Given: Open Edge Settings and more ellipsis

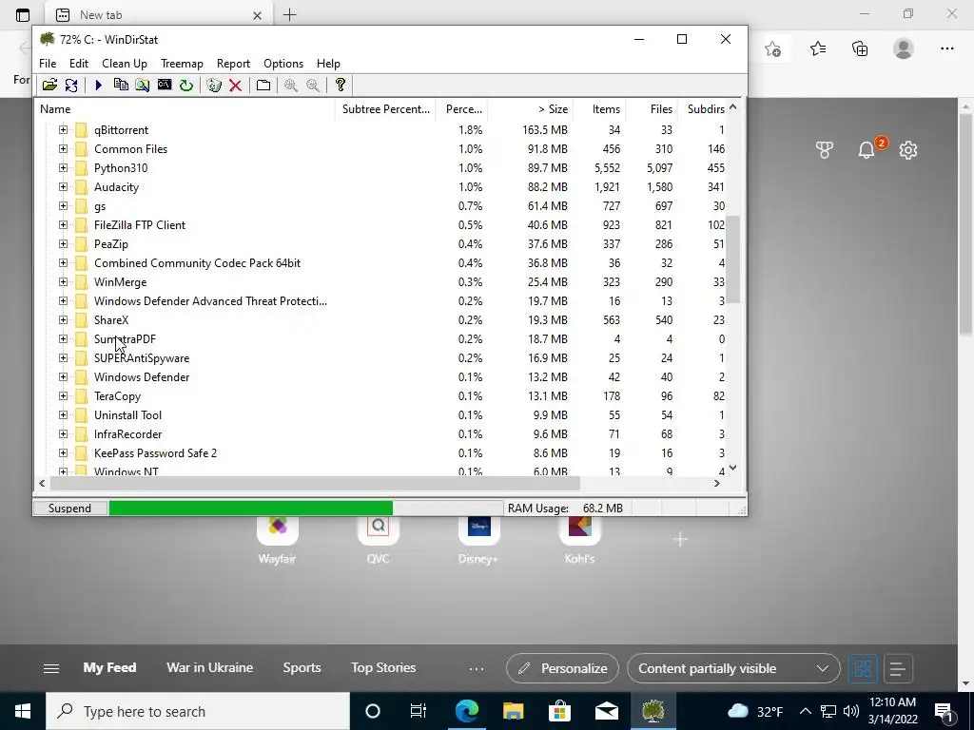Looking at the screenshot, I should click(x=946, y=48).
